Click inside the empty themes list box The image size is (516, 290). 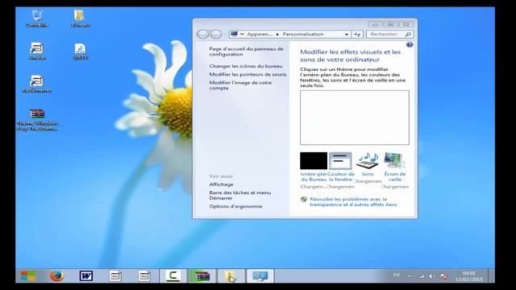[355, 118]
